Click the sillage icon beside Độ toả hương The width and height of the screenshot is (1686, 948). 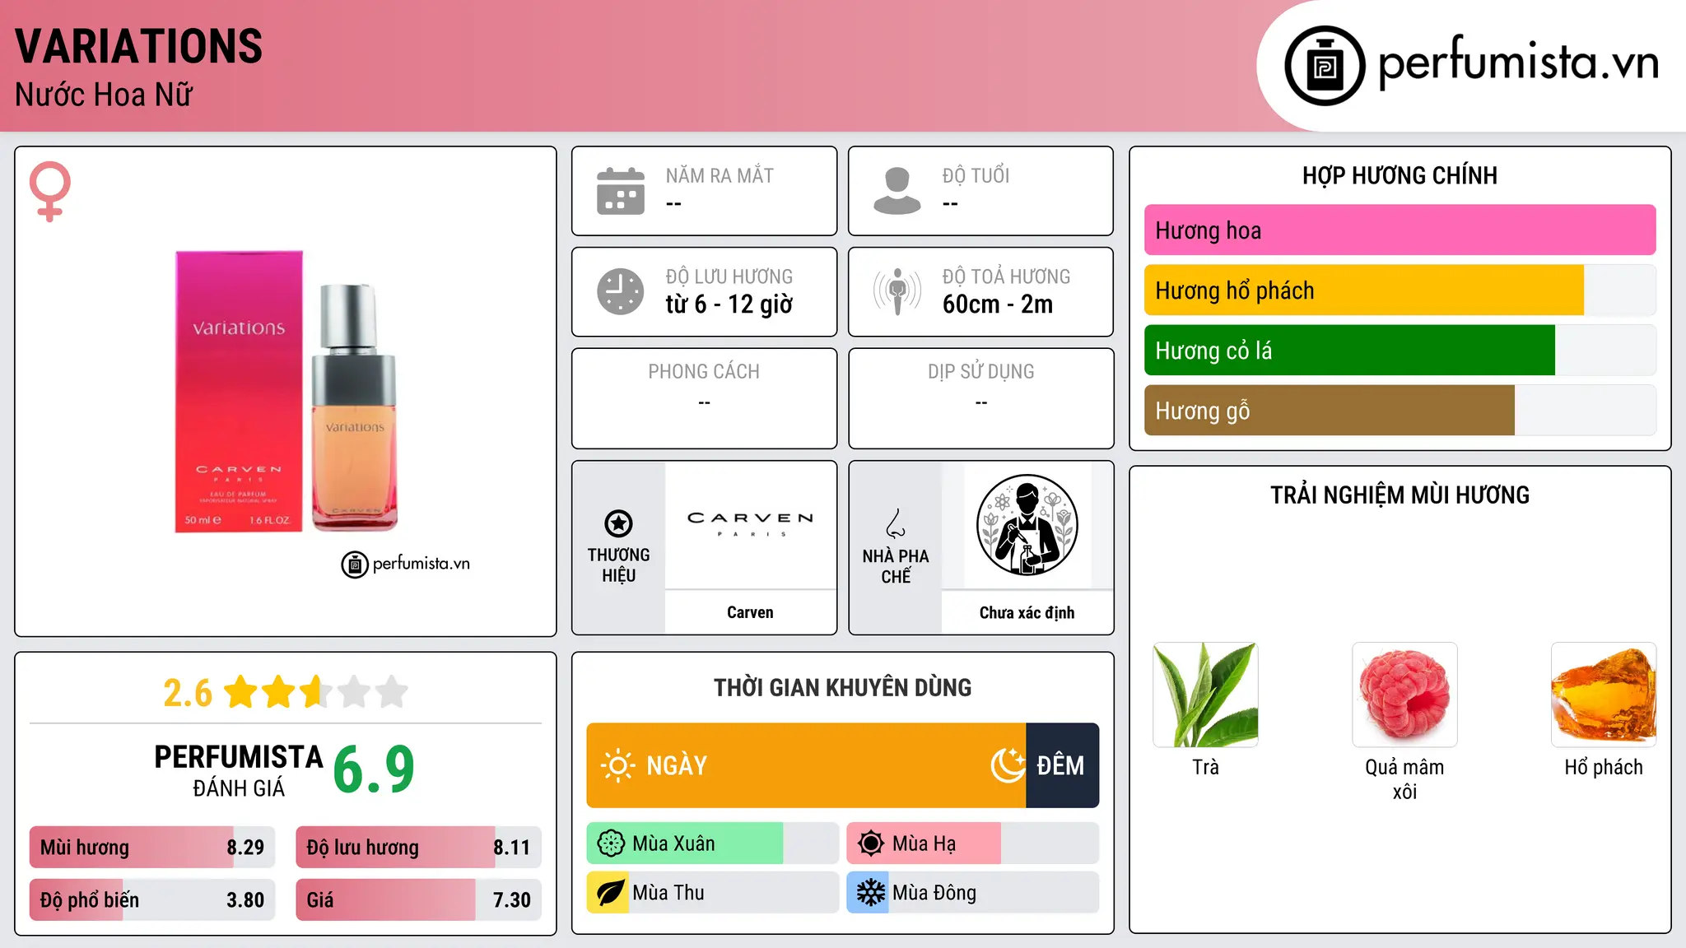tap(897, 291)
